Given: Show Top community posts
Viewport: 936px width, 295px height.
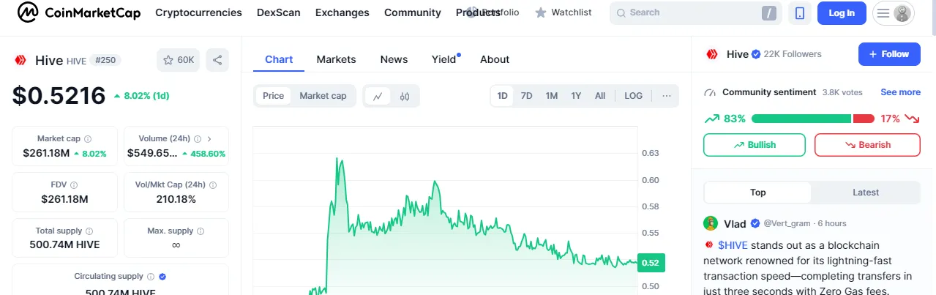Looking at the screenshot, I should click(x=757, y=193).
